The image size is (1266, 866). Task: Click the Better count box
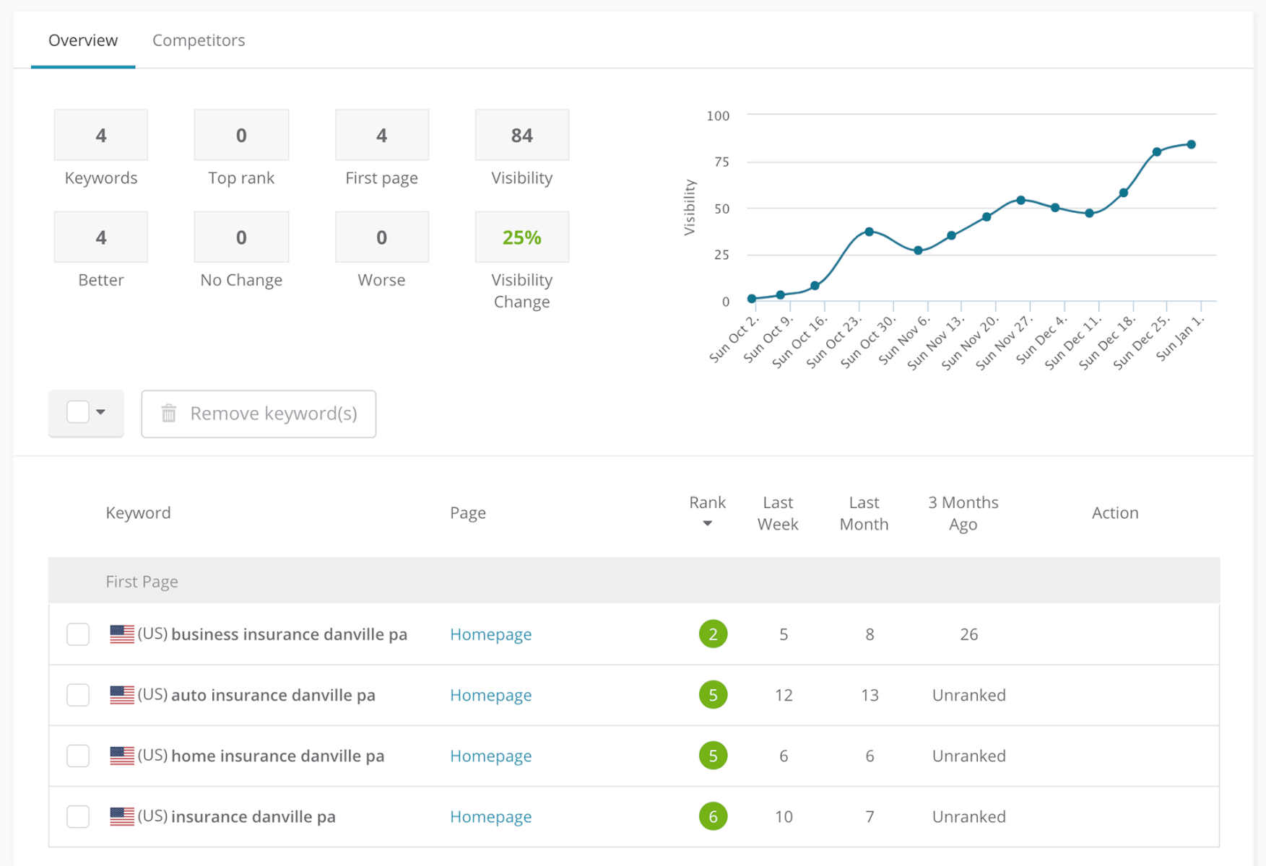tap(101, 237)
